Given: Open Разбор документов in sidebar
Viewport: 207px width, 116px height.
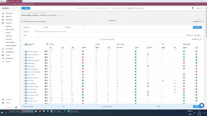Looking at the screenshot, I should point(11,45).
